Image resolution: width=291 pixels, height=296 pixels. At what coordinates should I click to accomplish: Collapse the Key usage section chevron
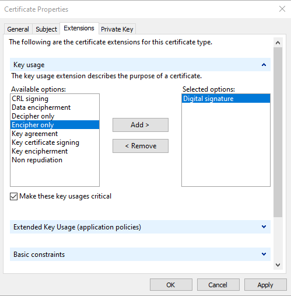pos(264,65)
